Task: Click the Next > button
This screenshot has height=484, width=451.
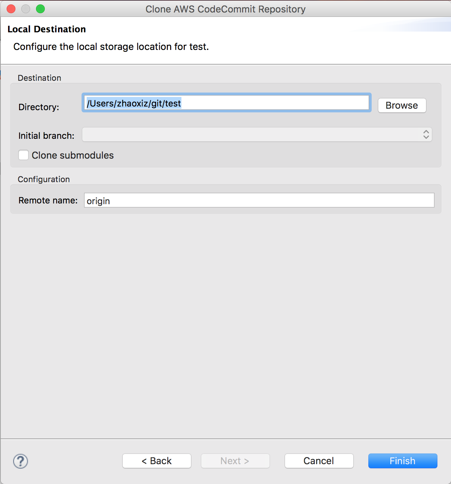Action: tap(235, 461)
